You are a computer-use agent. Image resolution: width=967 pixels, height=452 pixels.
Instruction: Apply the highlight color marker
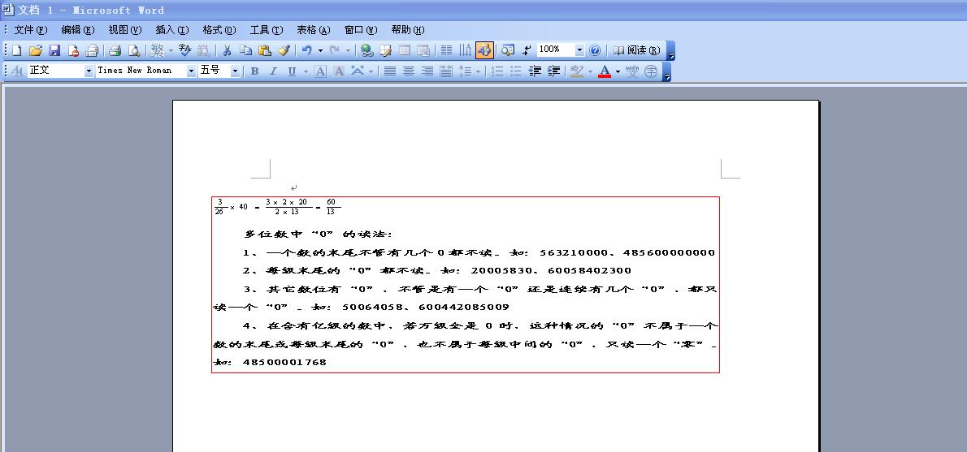(577, 71)
